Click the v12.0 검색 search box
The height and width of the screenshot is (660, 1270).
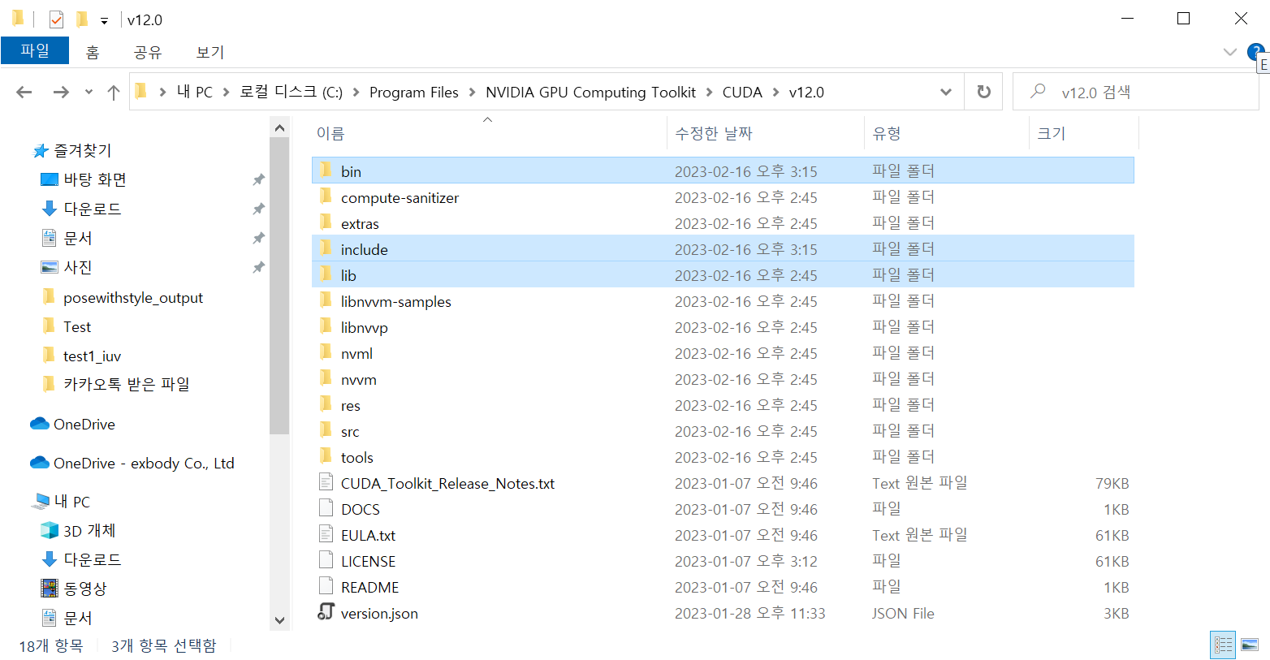tap(1135, 92)
